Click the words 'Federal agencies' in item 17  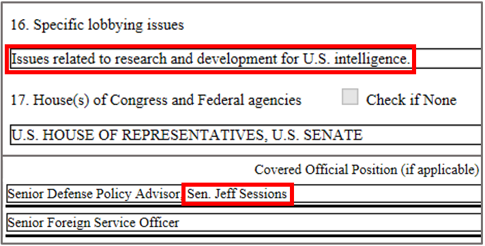249,99
